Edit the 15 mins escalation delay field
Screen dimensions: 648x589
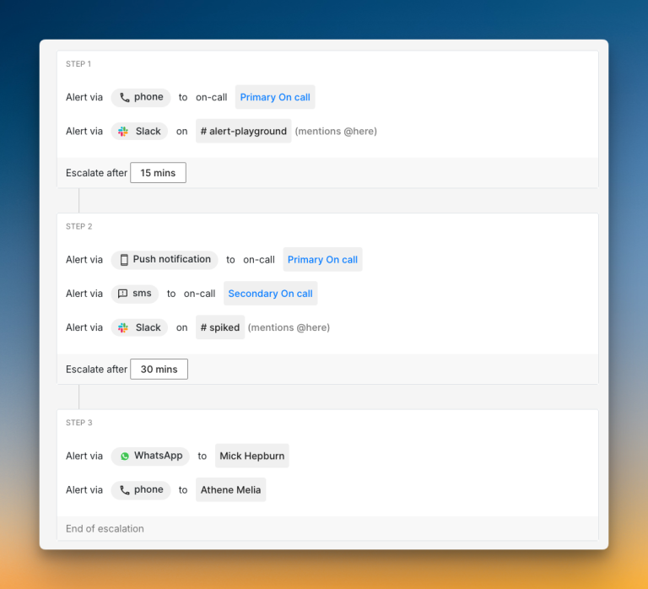[158, 173]
